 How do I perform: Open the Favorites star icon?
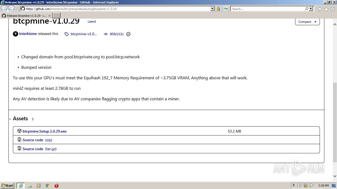pos(326,9)
